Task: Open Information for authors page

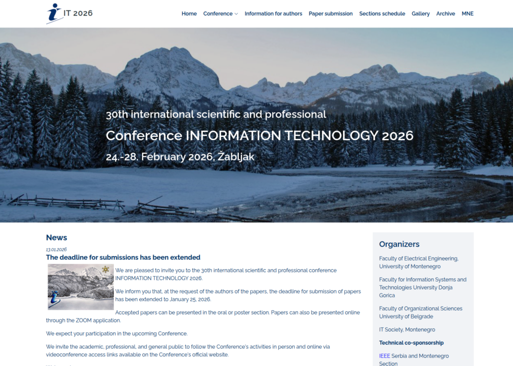Action: 273,13
